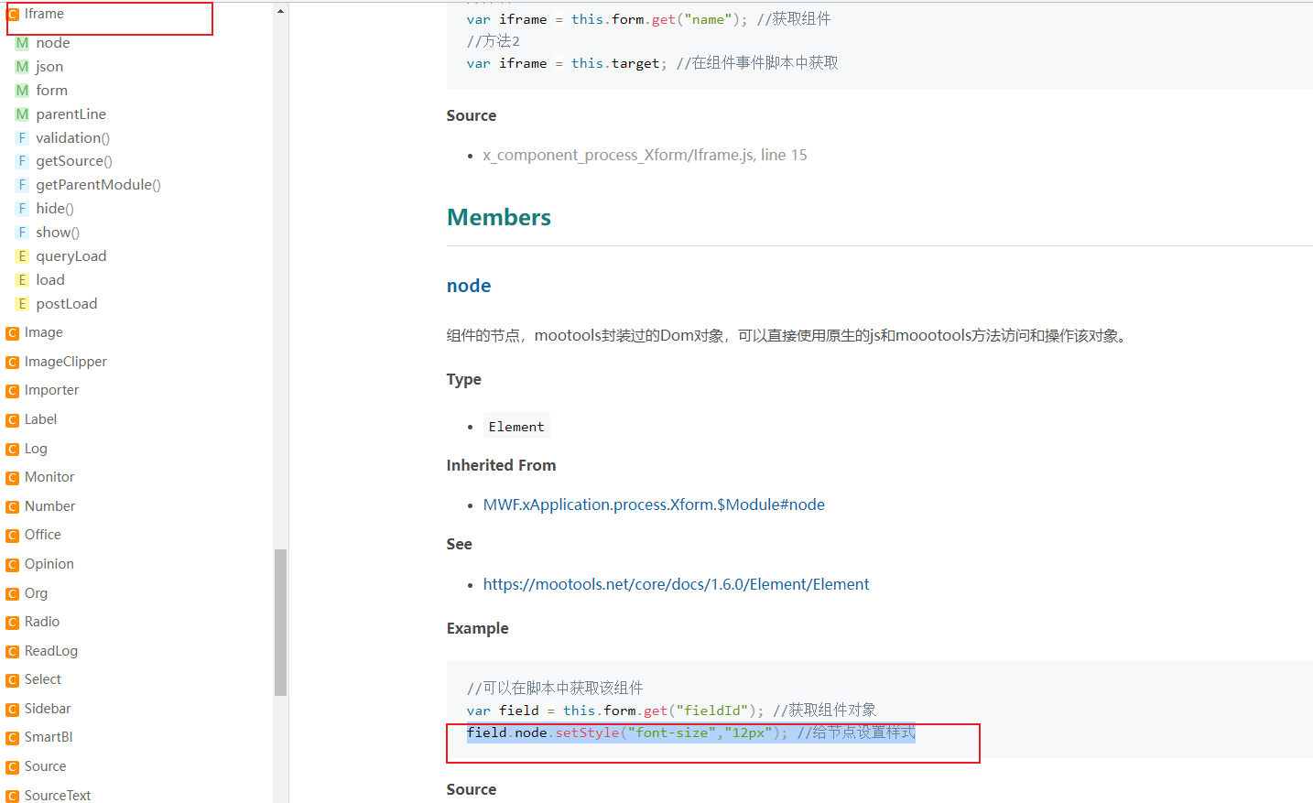Open the Monitor class page
1313x803 pixels.
(x=49, y=477)
